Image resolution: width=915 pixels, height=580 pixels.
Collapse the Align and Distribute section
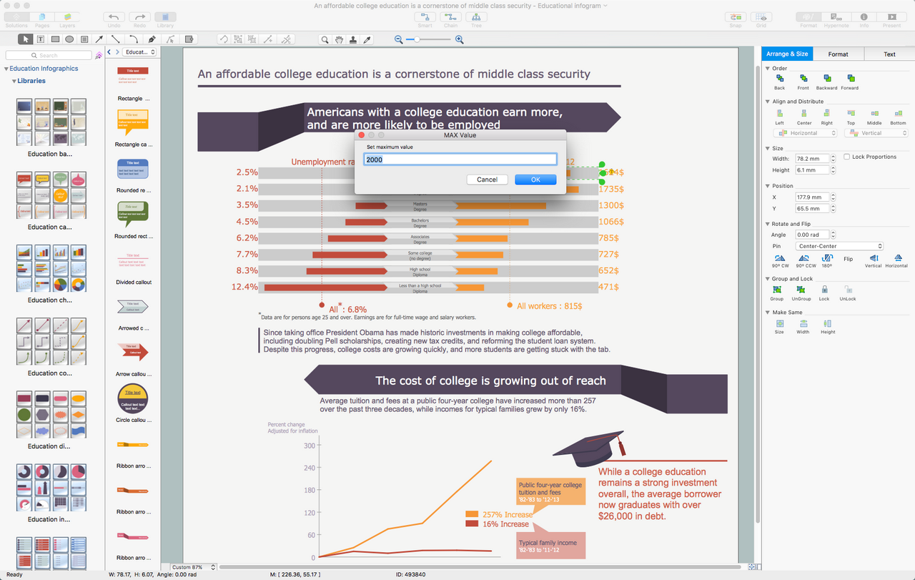click(768, 102)
